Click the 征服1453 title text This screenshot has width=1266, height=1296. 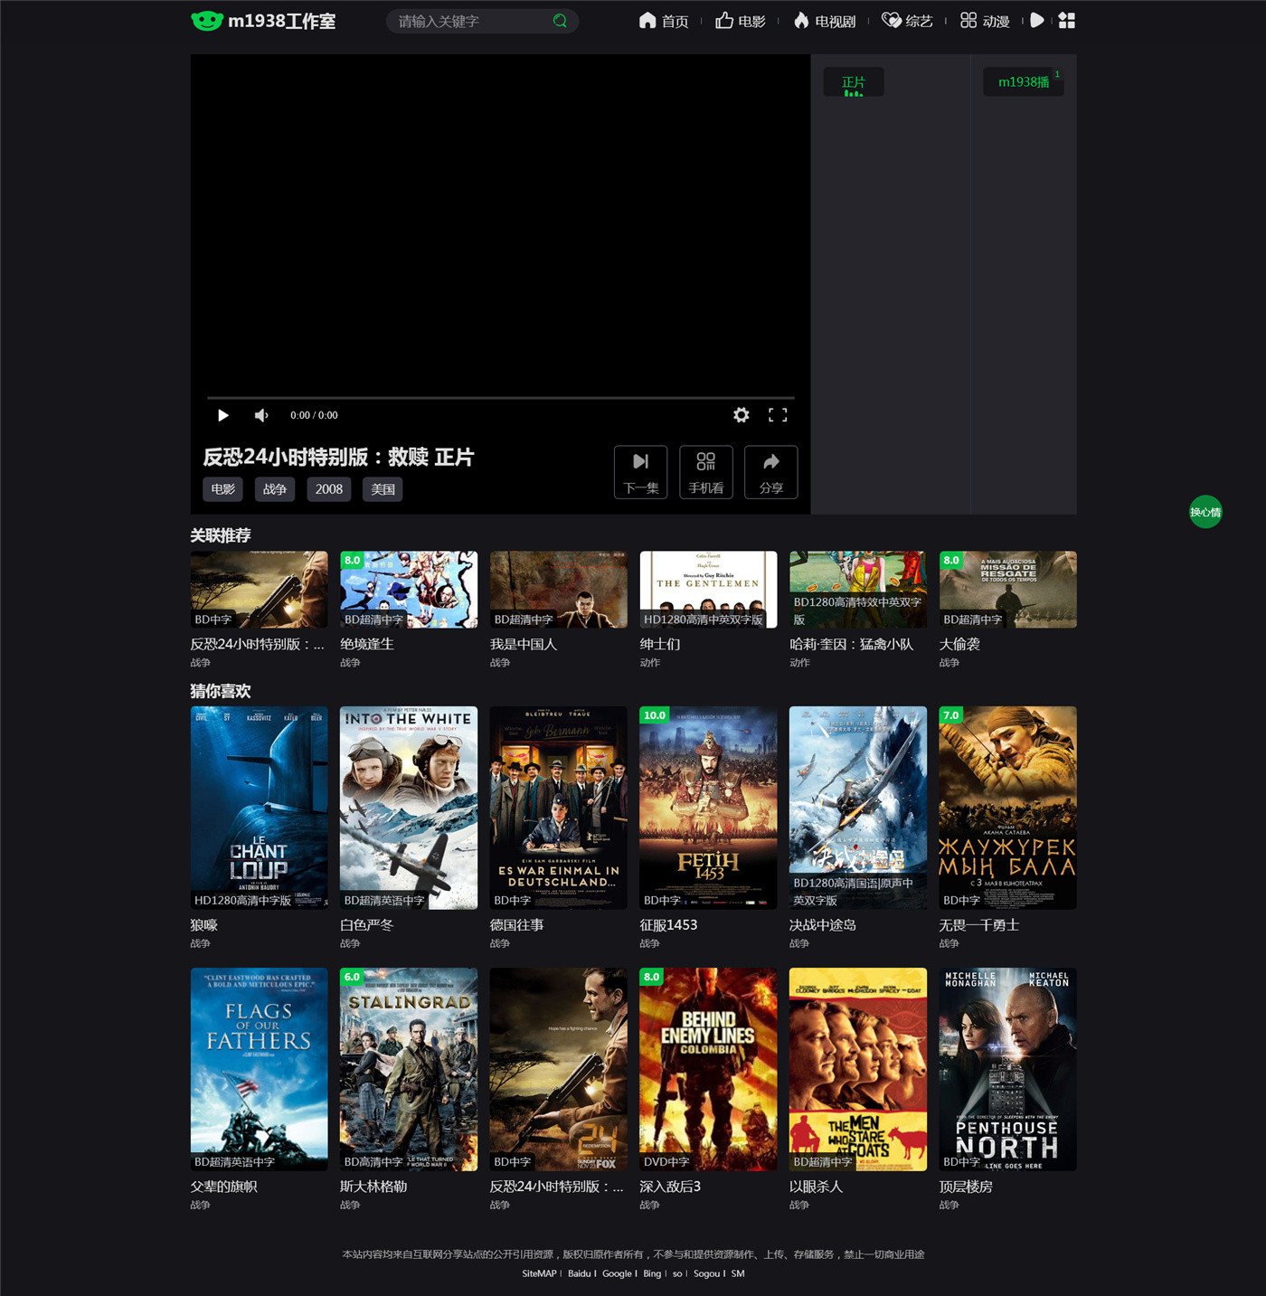[x=668, y=925]
